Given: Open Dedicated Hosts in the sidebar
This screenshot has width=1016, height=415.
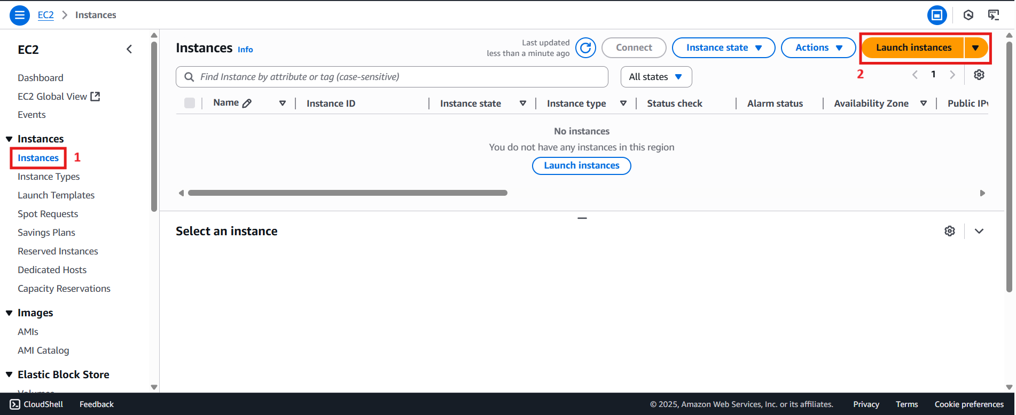Looking at the screenshot, I should coord(52,270).
